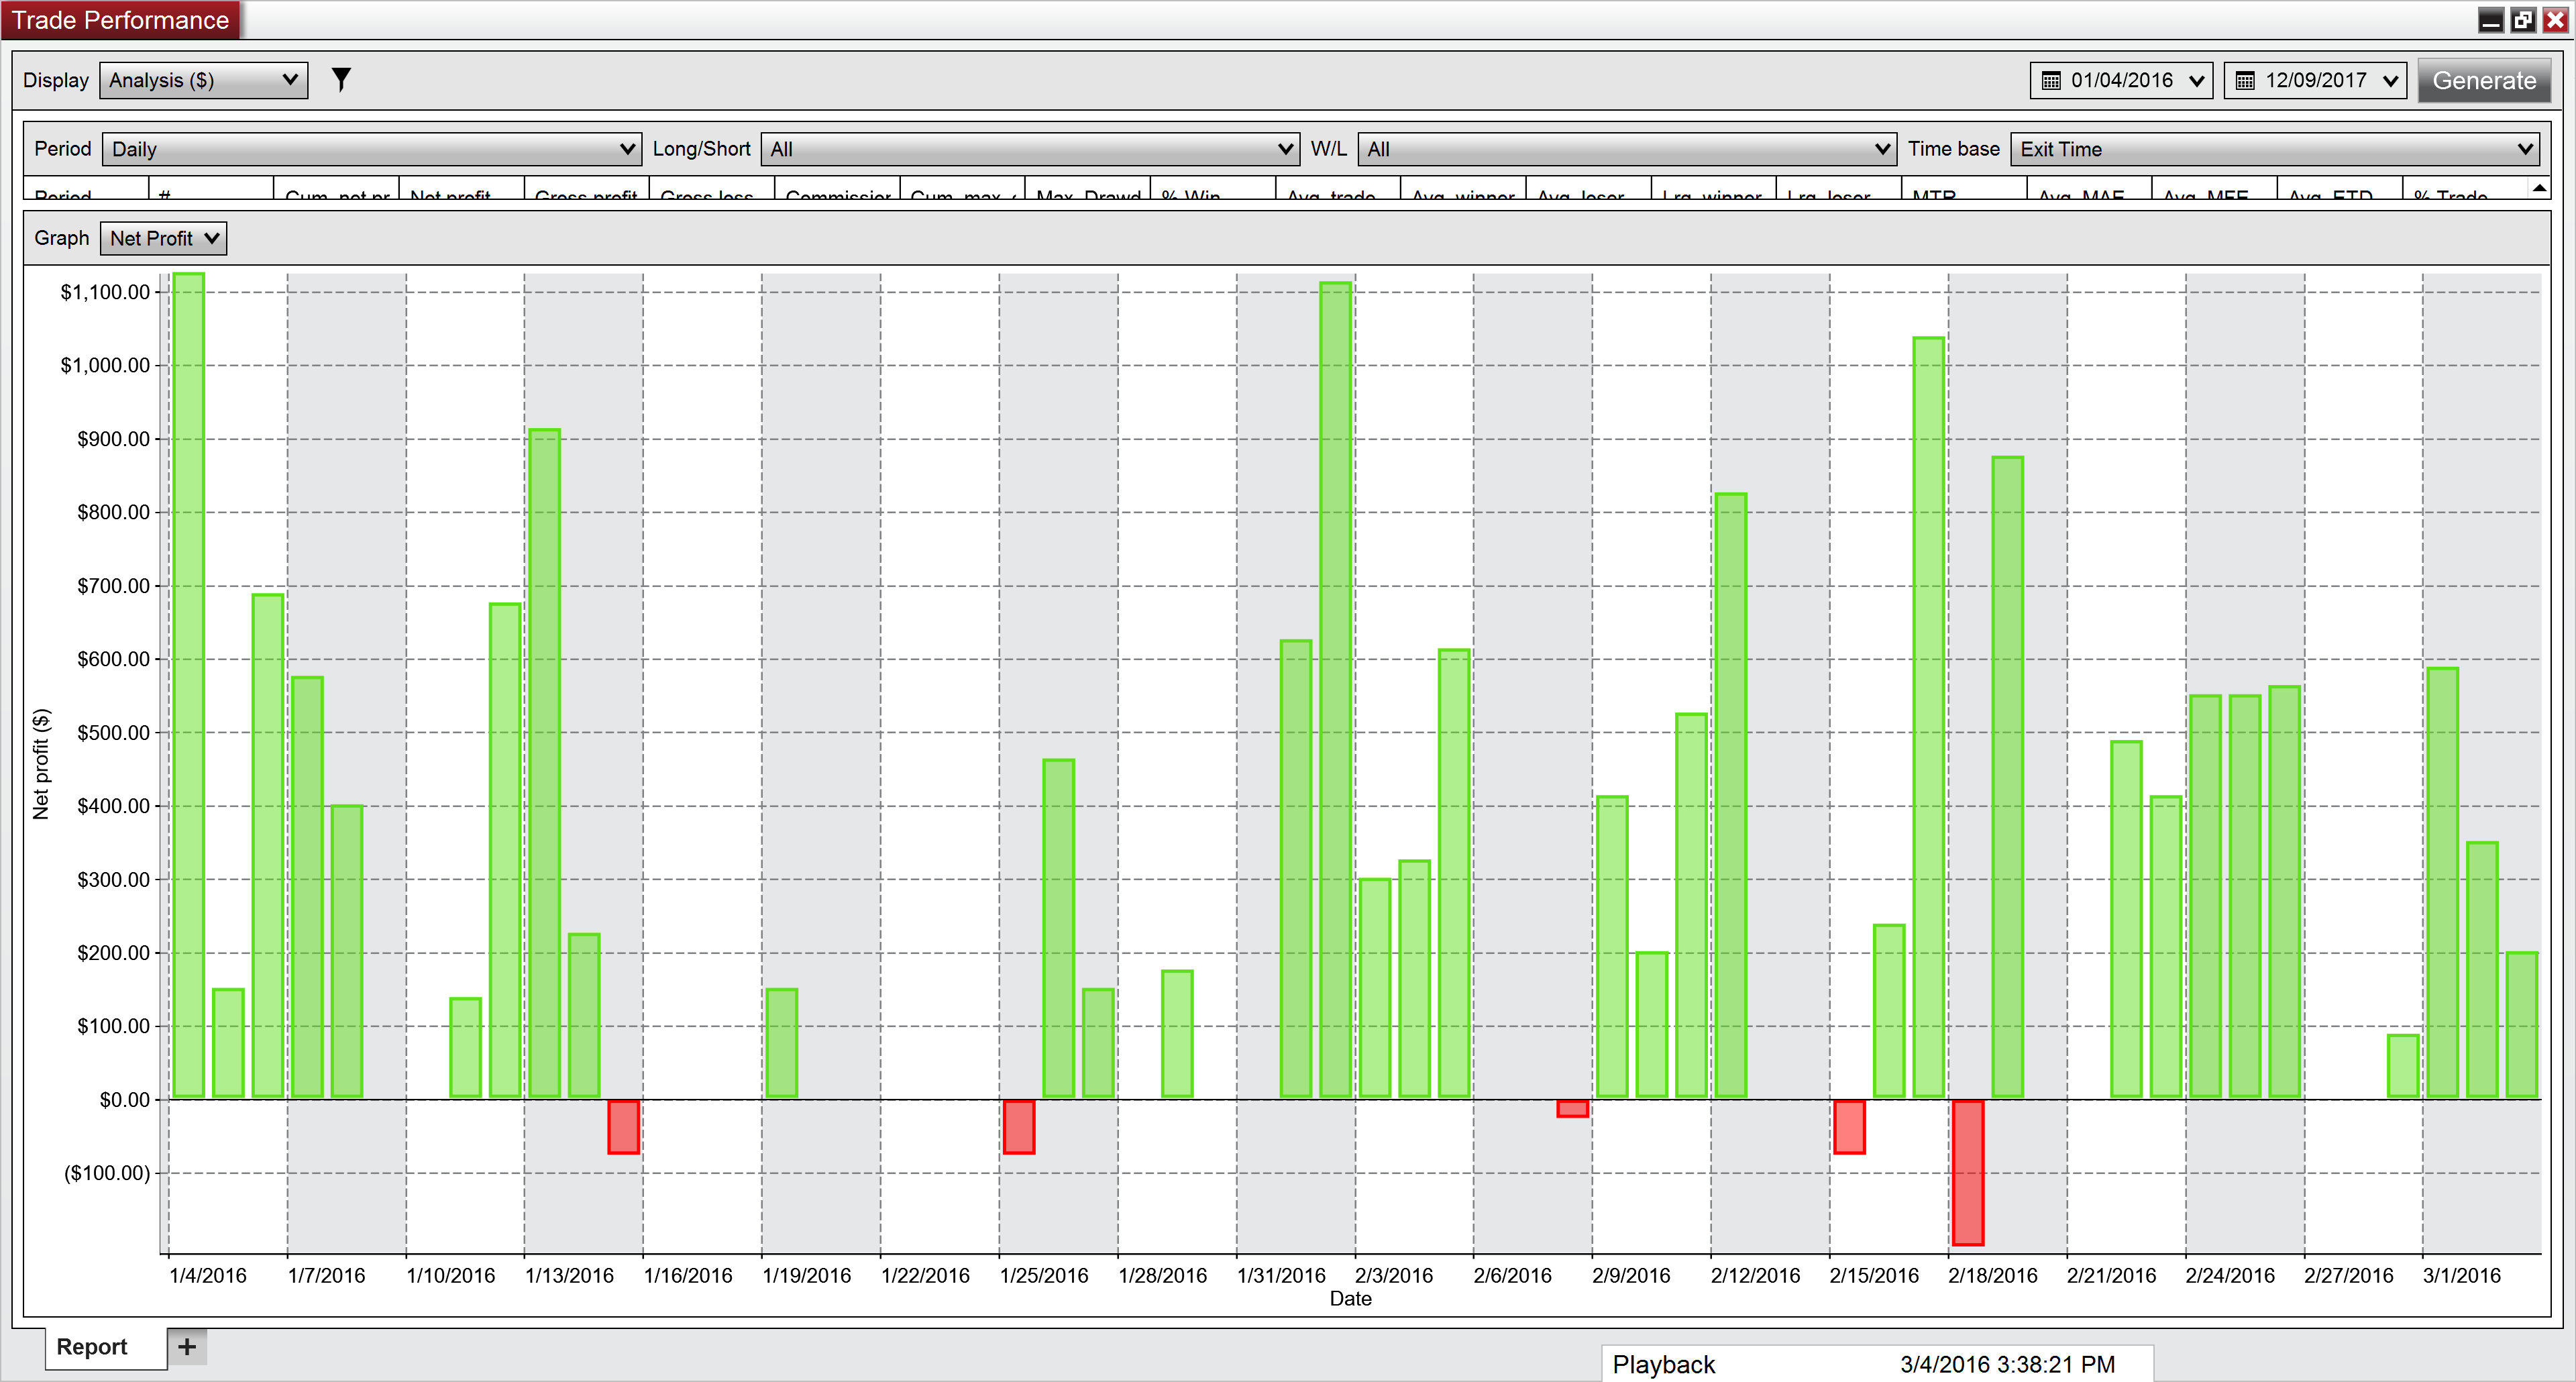Open the Display dropdown showing Analysis ($)
Image resolution: width=2576 pixels, height=1382 pixels.
pos(203,80)
